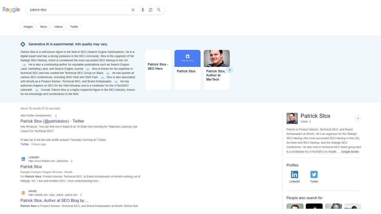Image resolution: width=381 pixels, height=214 pixels.
Task: Click the blue search magnifier icon
Action: [x=159, y=10]
